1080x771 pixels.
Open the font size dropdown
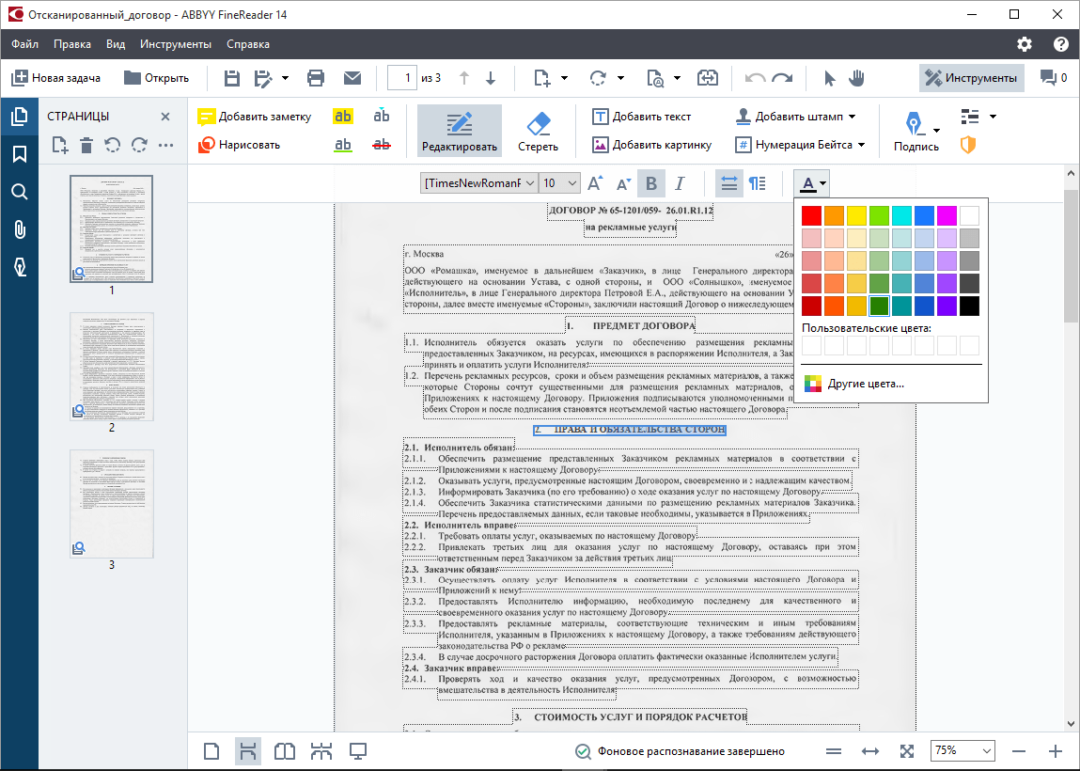[x=571, y=183]
